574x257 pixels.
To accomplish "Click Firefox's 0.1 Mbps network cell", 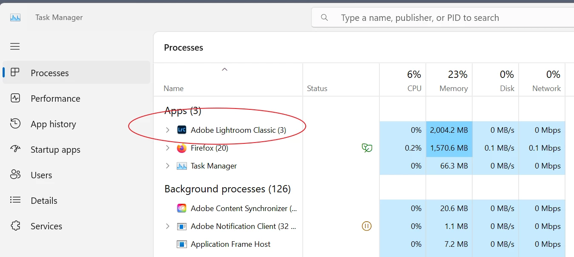I will [x=542, y=148].
